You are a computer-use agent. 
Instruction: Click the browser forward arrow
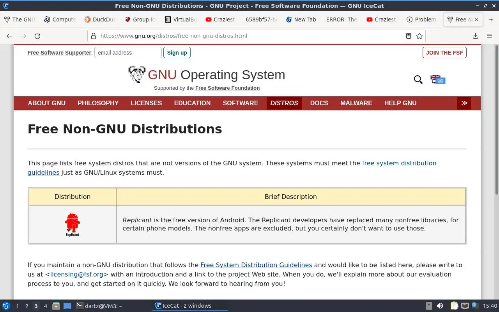coord(23,36)
